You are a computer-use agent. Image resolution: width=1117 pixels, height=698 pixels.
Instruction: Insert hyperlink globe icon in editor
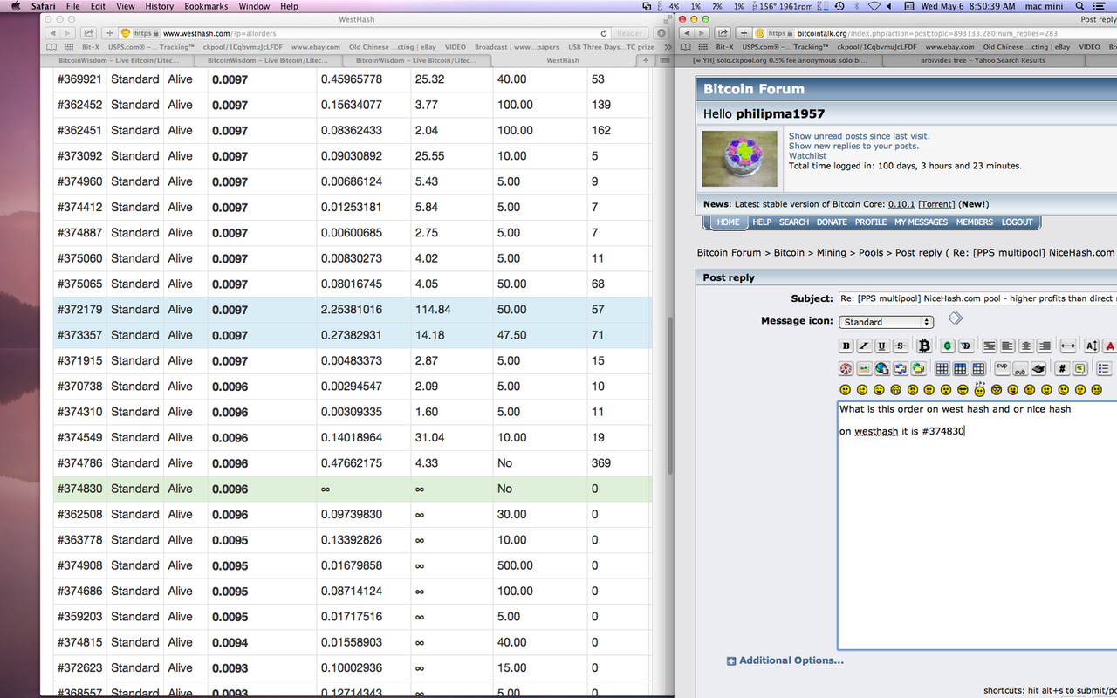pos(882,368)
